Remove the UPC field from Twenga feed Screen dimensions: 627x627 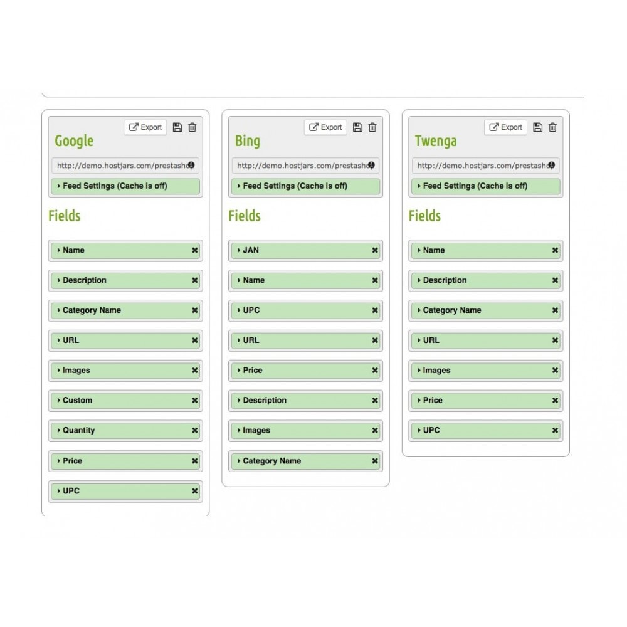pos(555,430)
